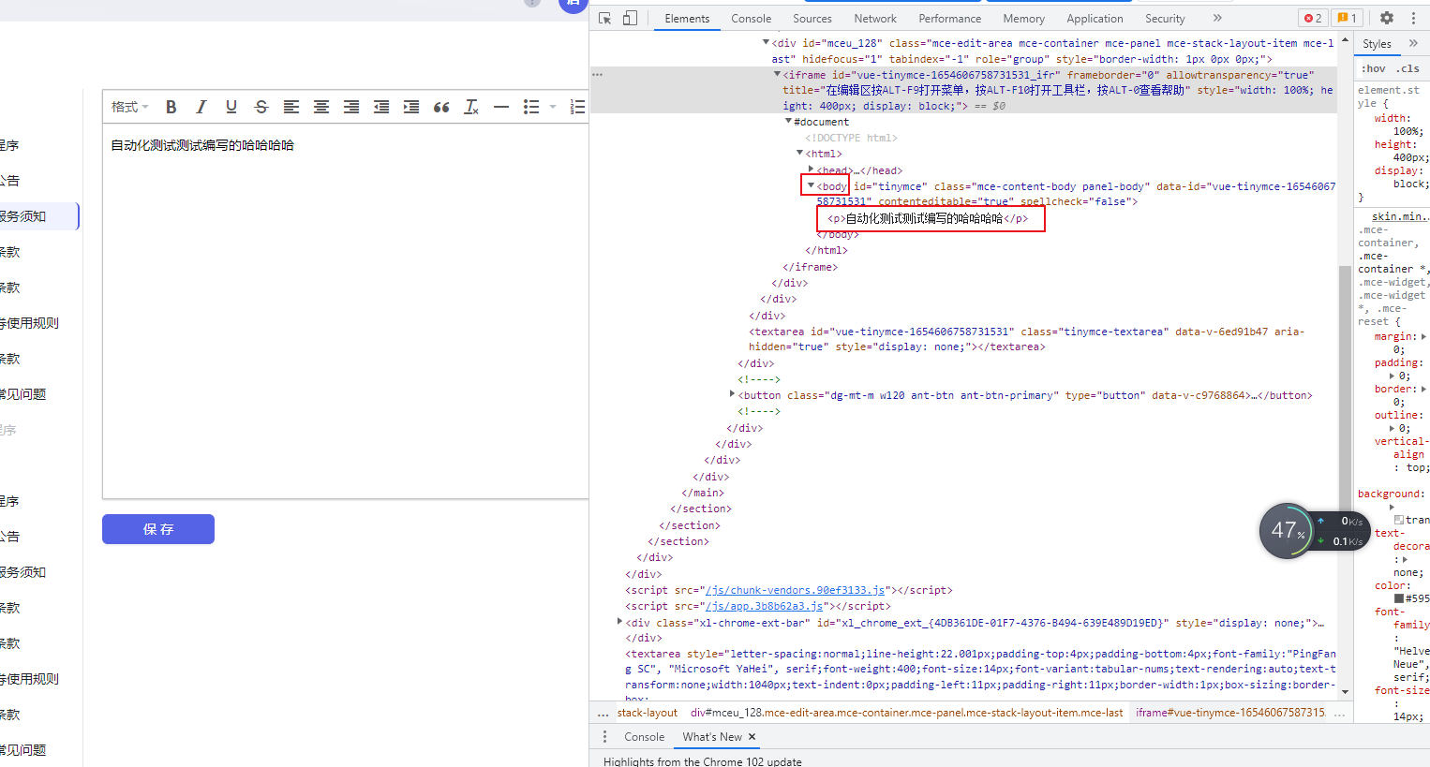1430x767 pixels.
Task: Collapse the #document node
Action: click(788, 121)
